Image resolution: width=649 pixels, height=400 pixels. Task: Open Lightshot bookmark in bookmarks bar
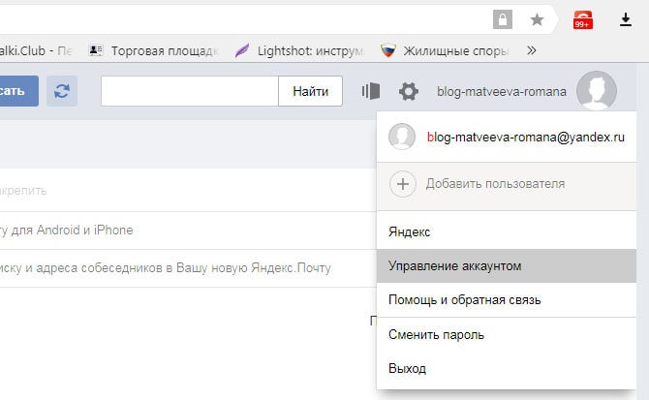[300, 51]
